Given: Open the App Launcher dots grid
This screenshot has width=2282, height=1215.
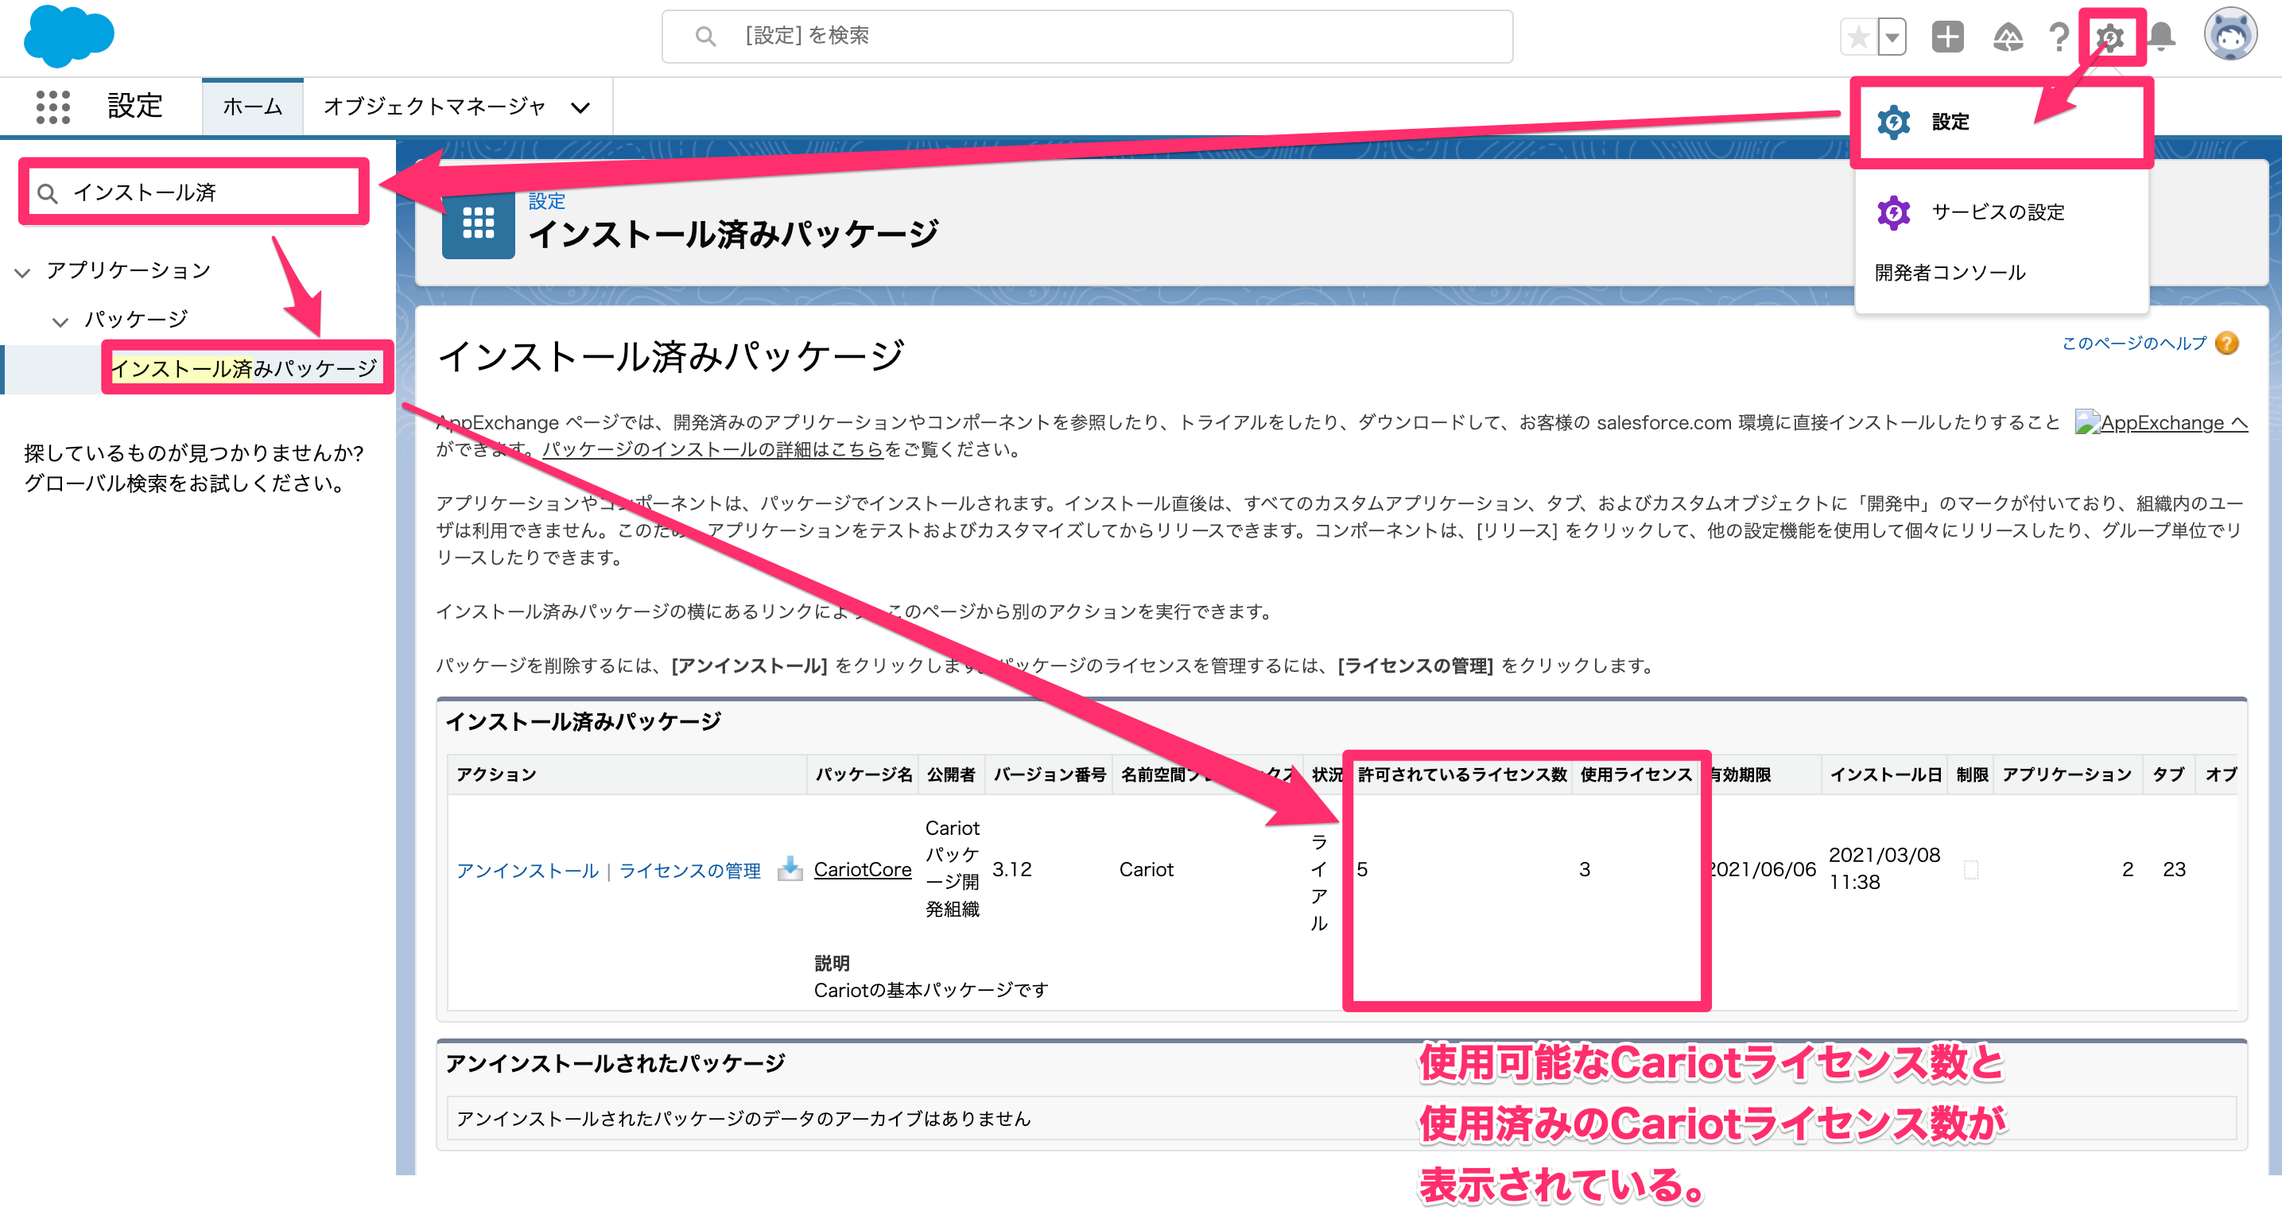Looking at the screenshot, I should (53, 107).
